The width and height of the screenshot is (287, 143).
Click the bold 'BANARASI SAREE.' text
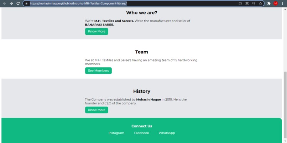click(x=99, y=25)
